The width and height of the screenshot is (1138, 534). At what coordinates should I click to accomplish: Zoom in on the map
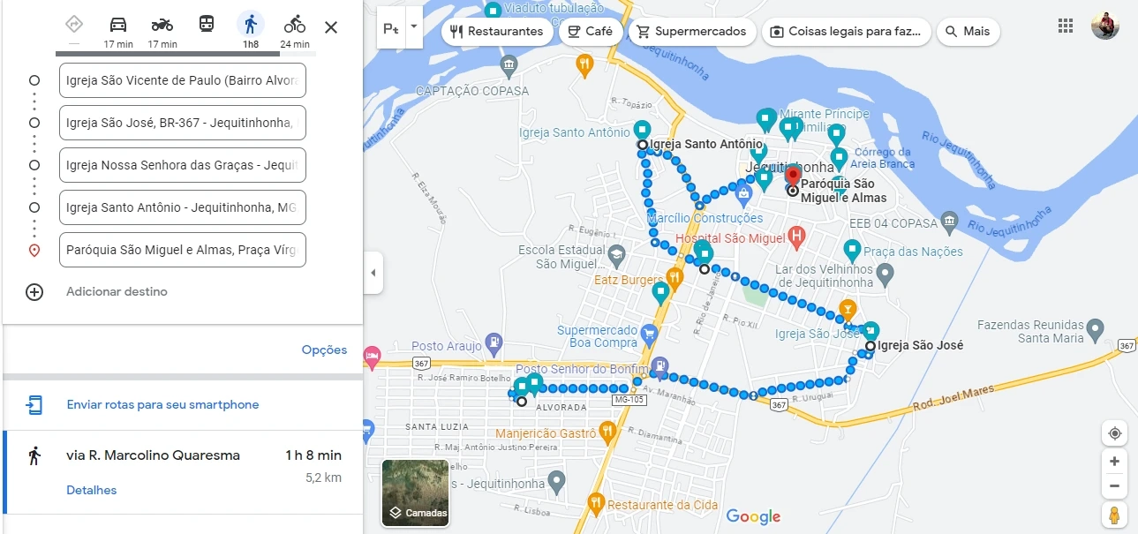(1114, 462)
